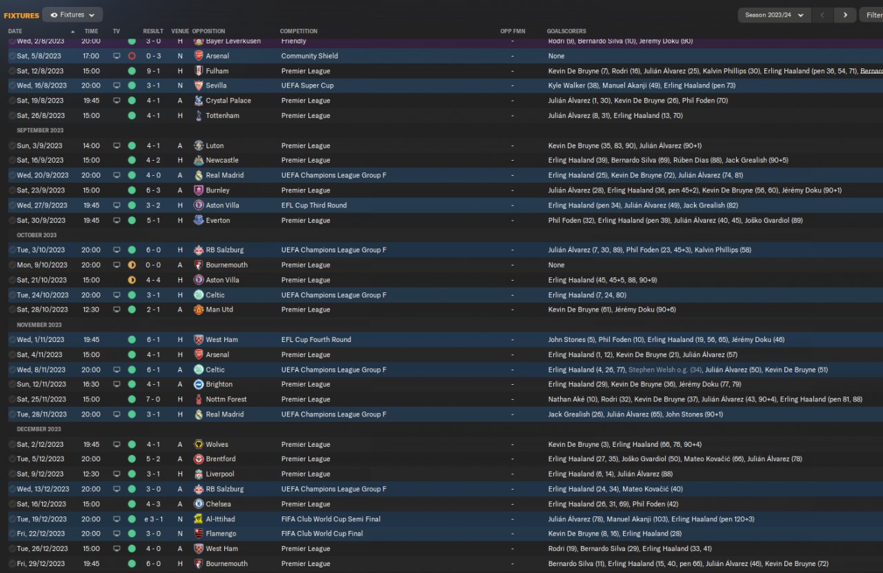Click the Man Utd club badge

[x=199, y=310]
